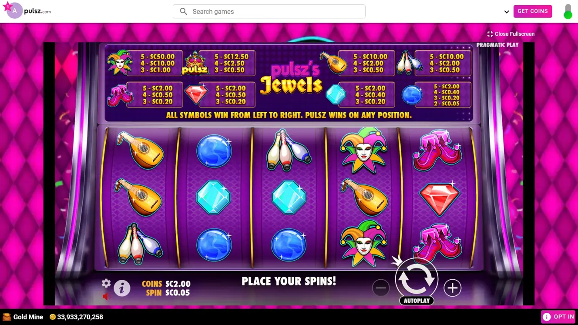Click into the Search games field
Image resolution: width=578 pixels, height=325 pixels.
pos(269,11)
